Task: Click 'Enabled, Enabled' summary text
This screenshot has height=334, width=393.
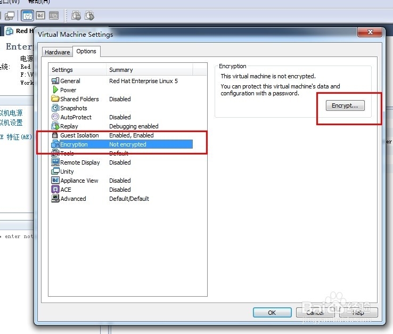Action: (132, 135)
